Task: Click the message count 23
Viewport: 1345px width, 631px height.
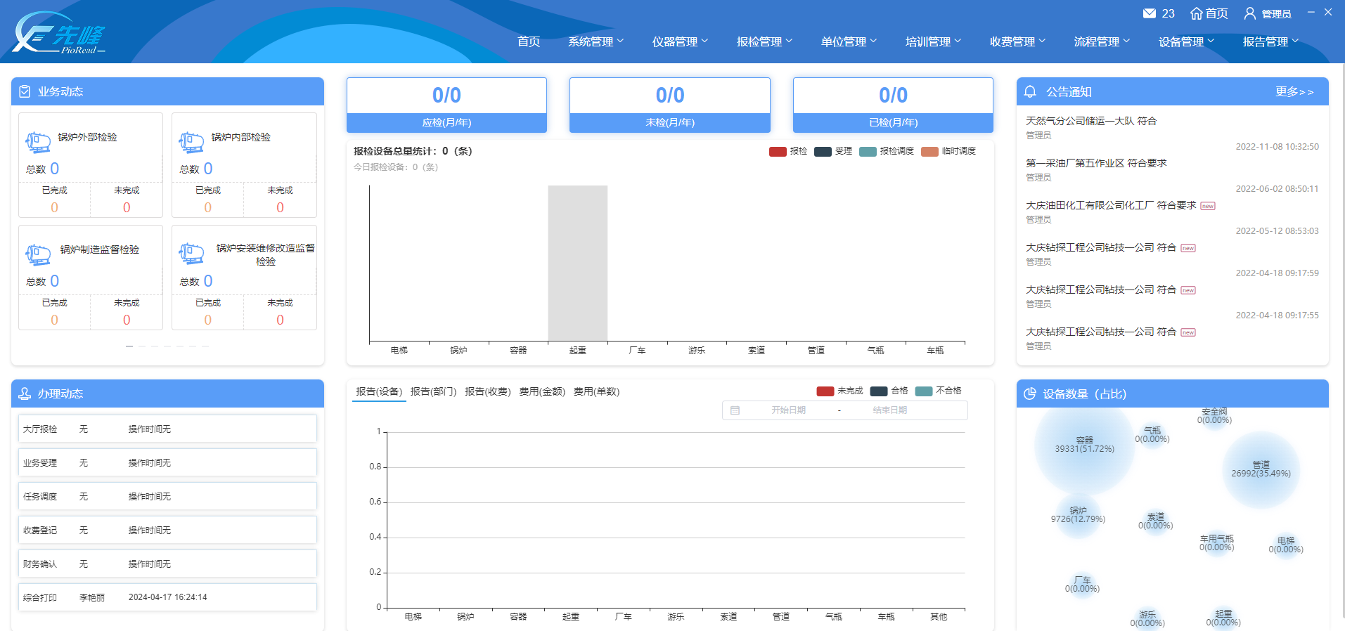Action: pyautogui.click(x=1169, y=13)
